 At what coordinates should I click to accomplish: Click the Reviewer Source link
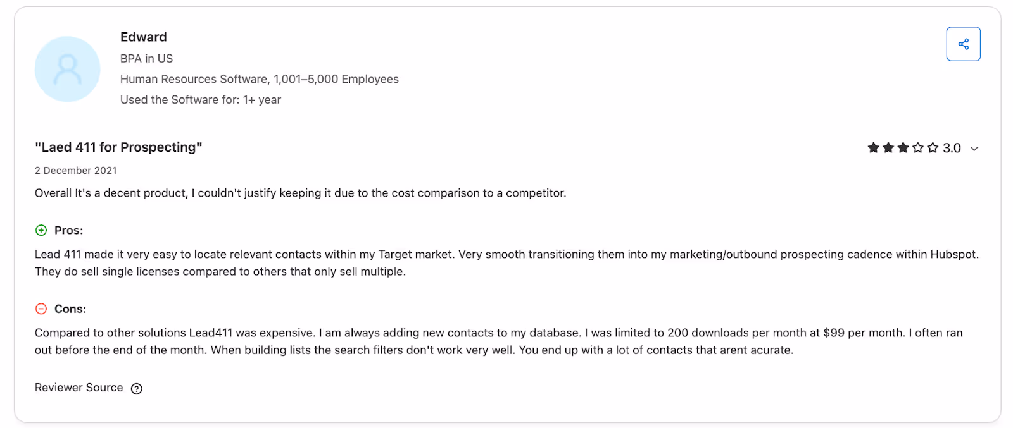tap(79, 388)
